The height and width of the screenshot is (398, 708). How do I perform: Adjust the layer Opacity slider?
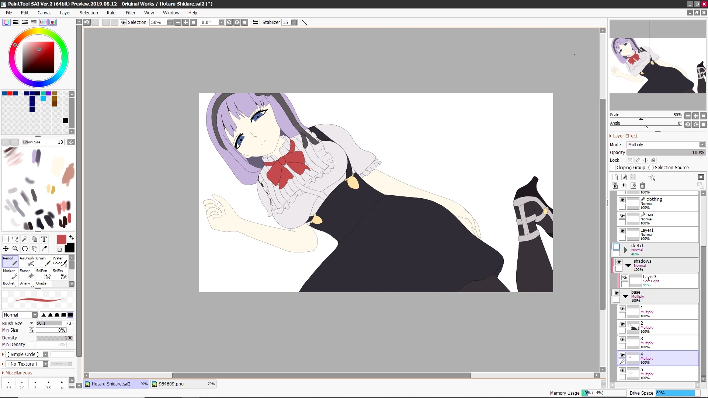666,153
